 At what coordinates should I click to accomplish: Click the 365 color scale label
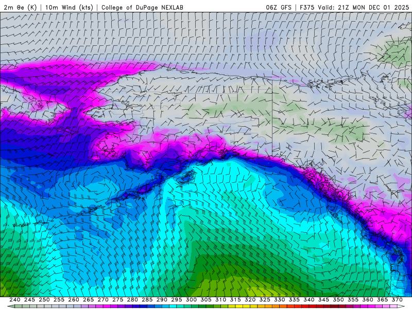pyautogui.click(x=383, y=300)
